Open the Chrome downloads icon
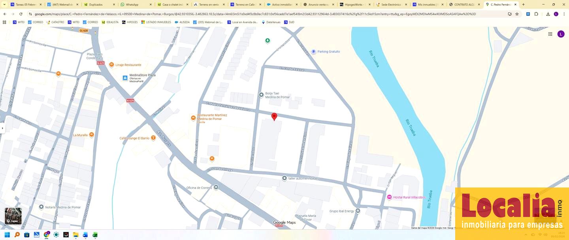 click(548, 14)
